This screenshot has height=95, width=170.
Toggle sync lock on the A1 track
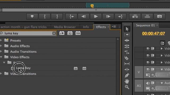click(152, 83)
